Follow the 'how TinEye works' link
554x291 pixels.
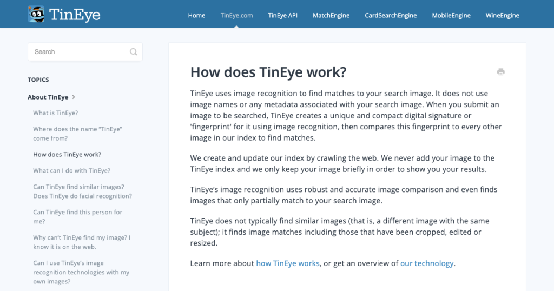pyautogui.click(x=288, y=263)
